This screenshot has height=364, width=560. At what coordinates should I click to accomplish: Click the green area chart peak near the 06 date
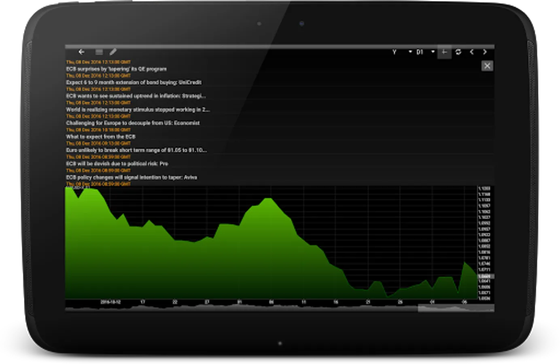(x=268, y=199)
